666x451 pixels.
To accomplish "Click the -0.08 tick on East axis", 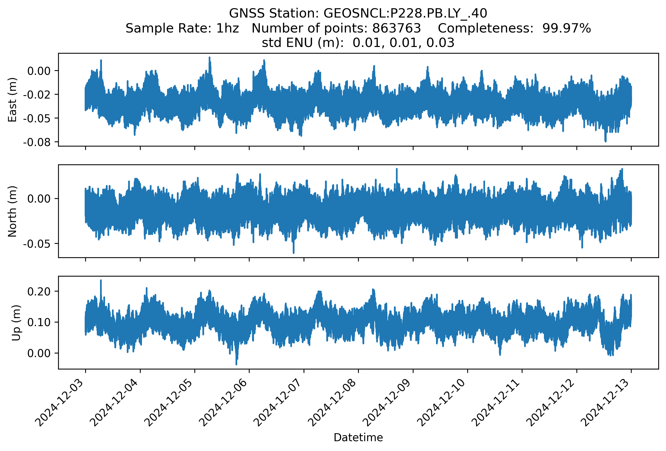I will (37, 142).
